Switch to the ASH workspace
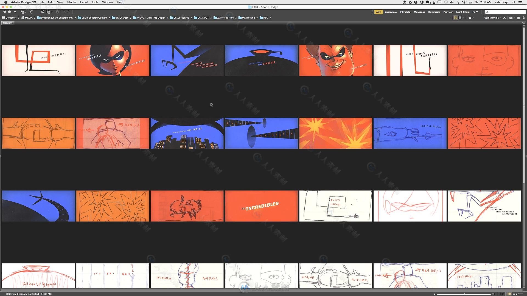The height and width of the screenshot is (296, 527). point(379,12)
